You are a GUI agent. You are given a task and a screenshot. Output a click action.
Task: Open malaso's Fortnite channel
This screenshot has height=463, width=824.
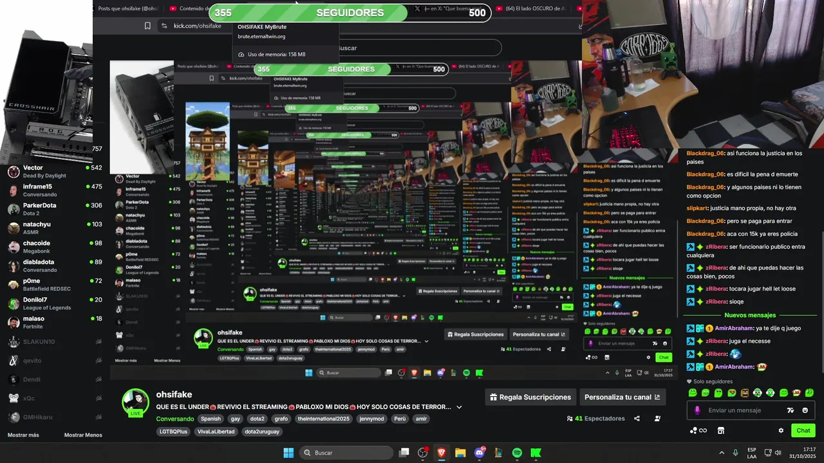(x=55, y=322)
